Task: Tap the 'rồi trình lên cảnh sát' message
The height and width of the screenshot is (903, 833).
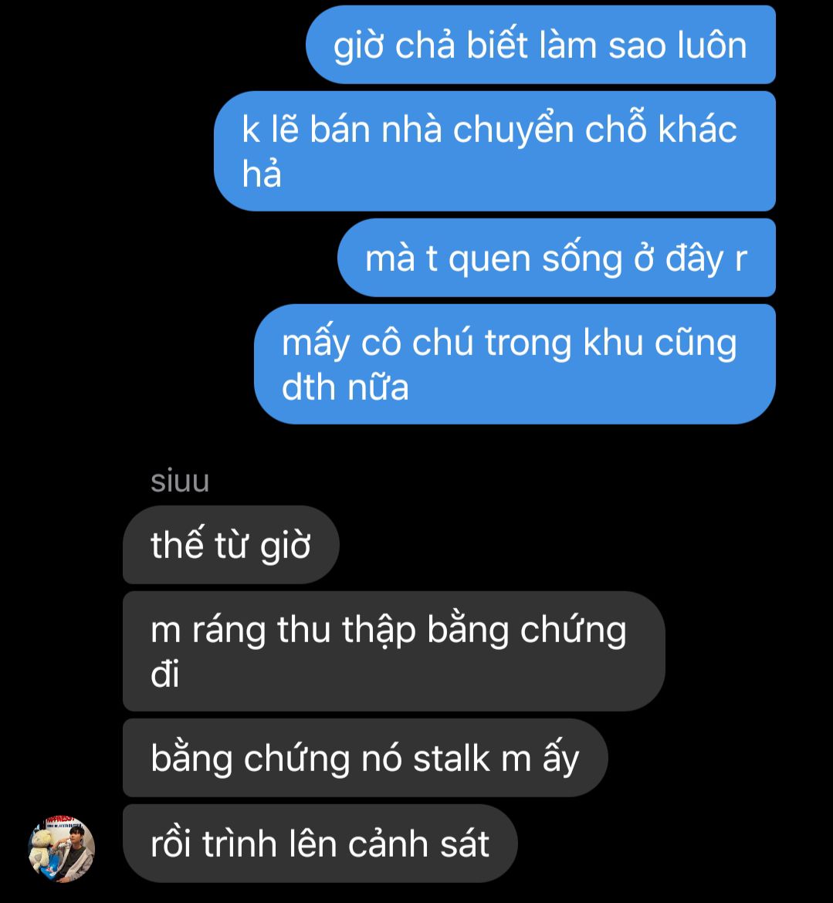Action: (x=320, y=844)
